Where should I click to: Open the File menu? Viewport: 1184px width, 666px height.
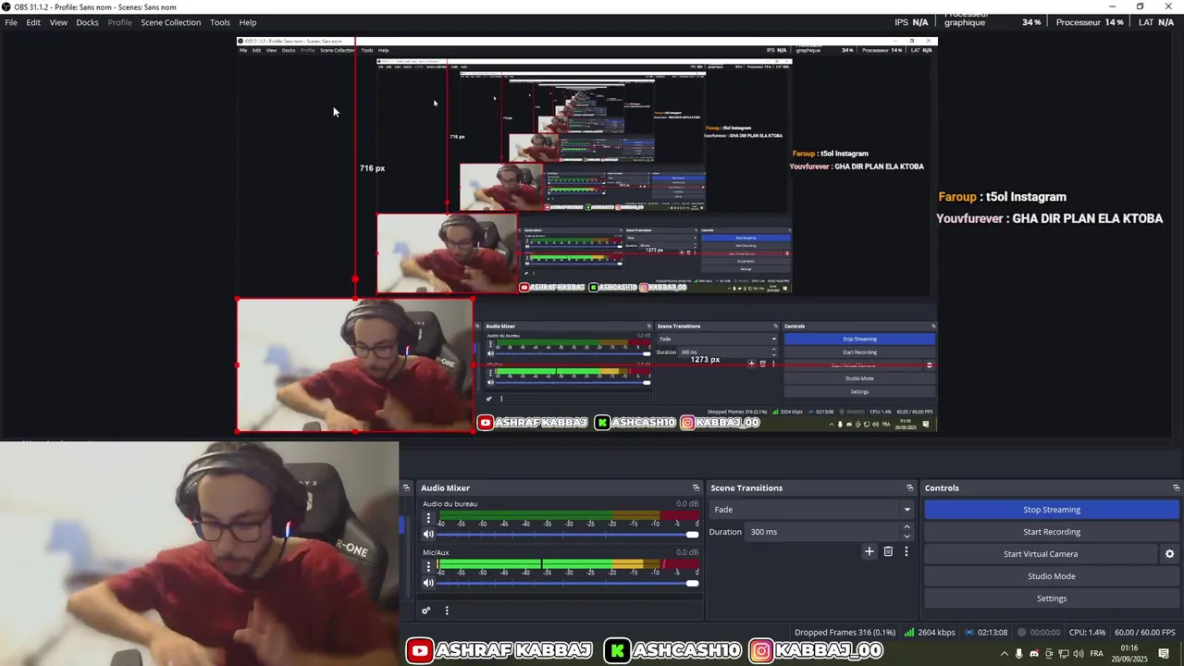point(11,22)
